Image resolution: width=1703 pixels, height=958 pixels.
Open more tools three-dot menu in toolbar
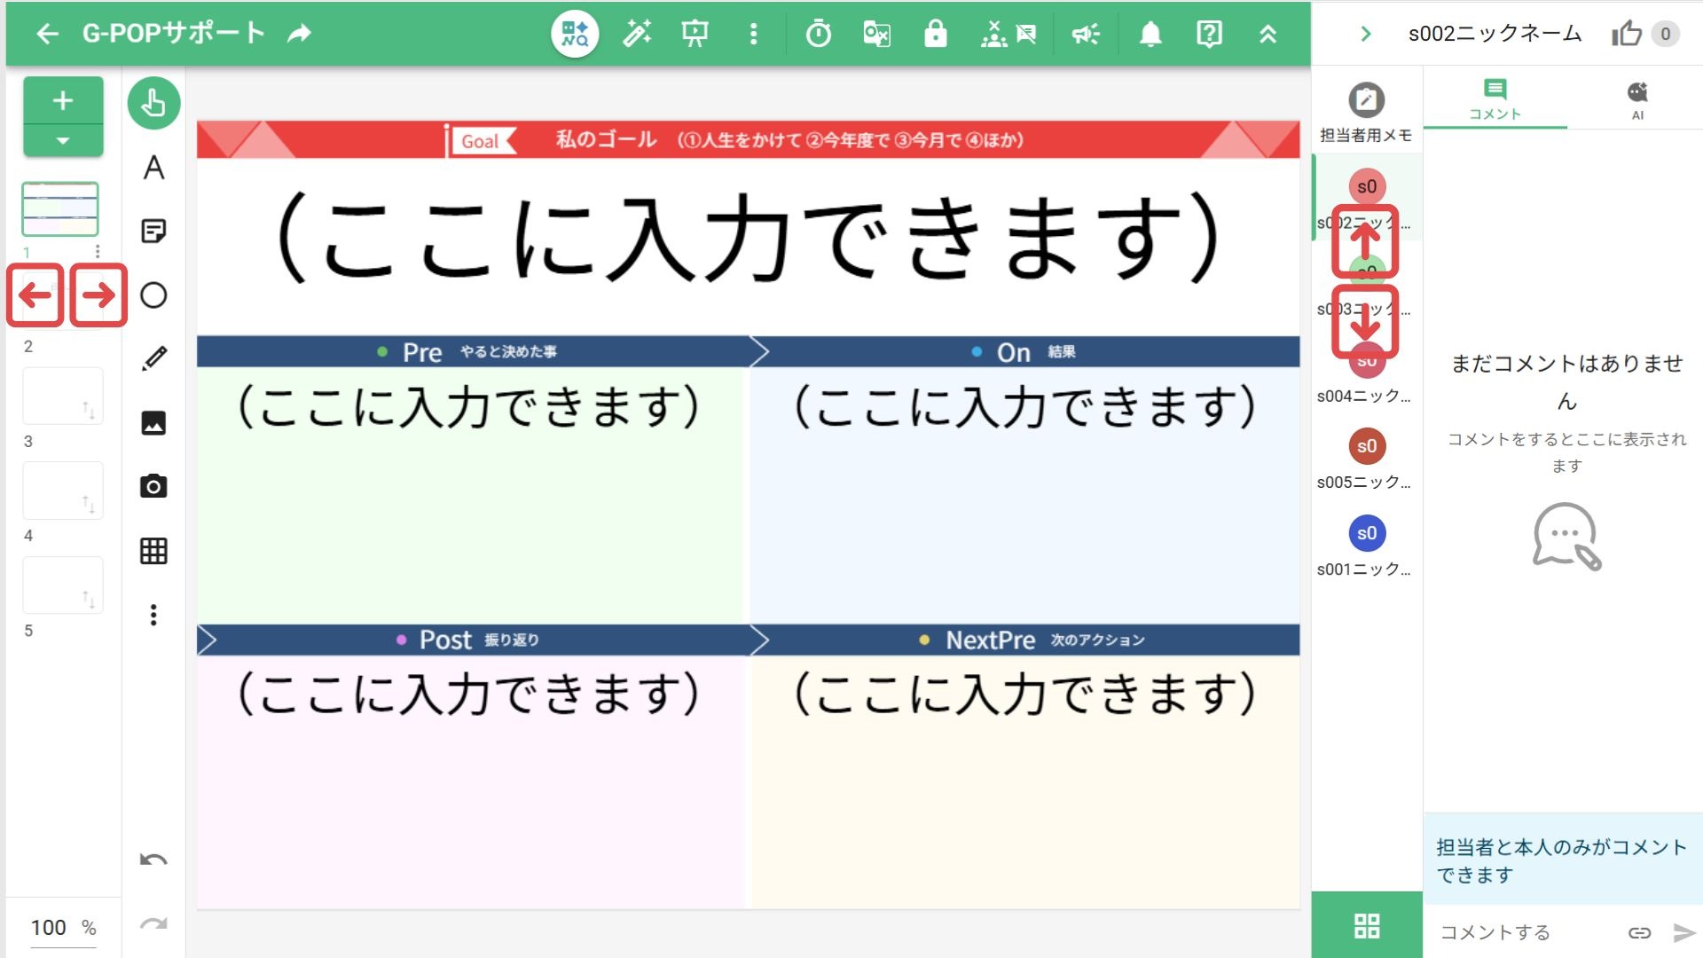153,615
